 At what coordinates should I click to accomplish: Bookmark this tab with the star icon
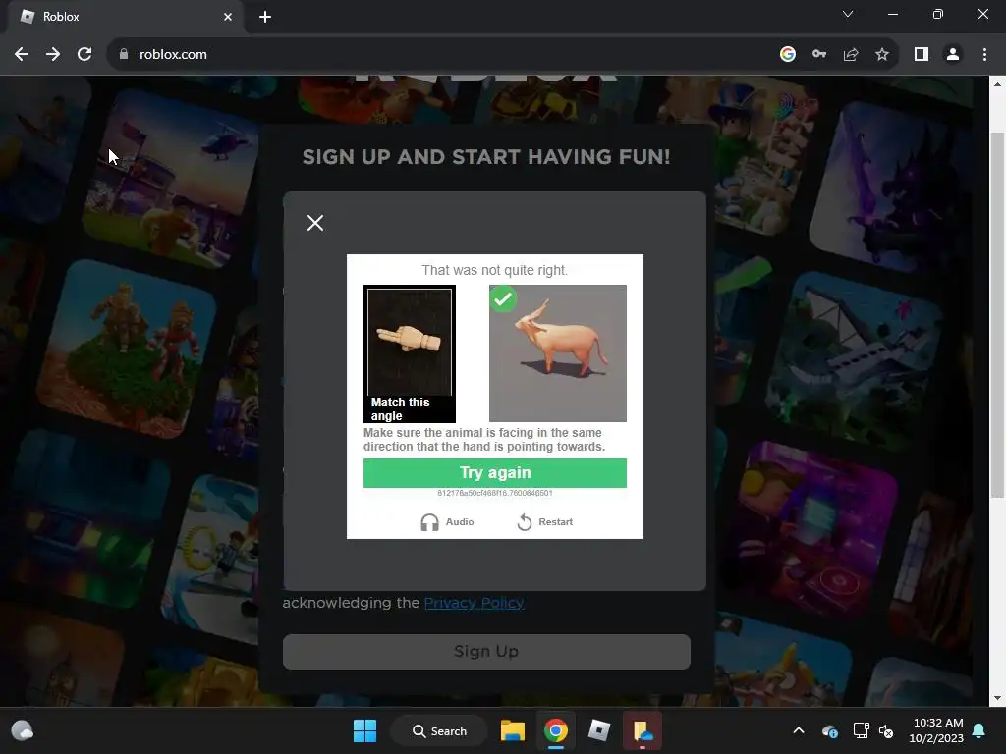[882, 55]
